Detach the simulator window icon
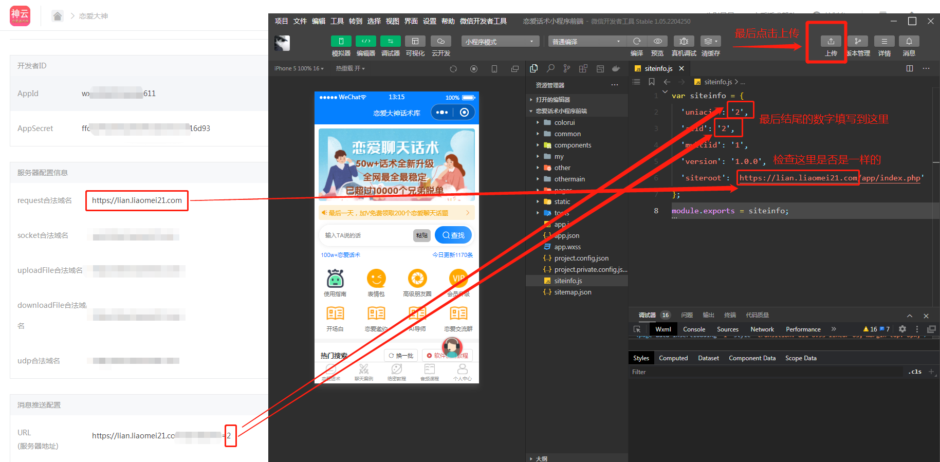Screen dimensions: 940x462 click(515, 69)
